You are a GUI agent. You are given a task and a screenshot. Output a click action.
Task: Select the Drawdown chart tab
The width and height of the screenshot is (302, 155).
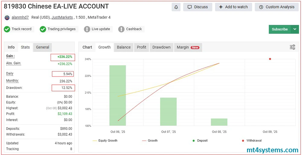tap(162, 47)
